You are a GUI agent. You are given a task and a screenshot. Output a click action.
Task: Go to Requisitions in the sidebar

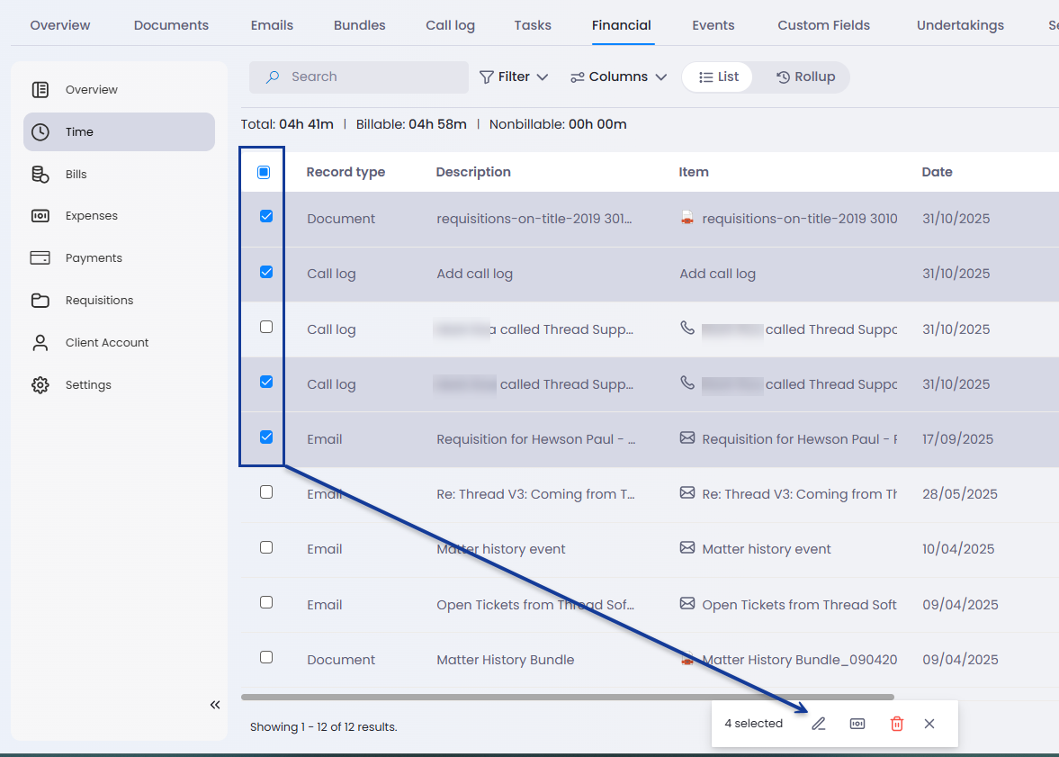99,300
